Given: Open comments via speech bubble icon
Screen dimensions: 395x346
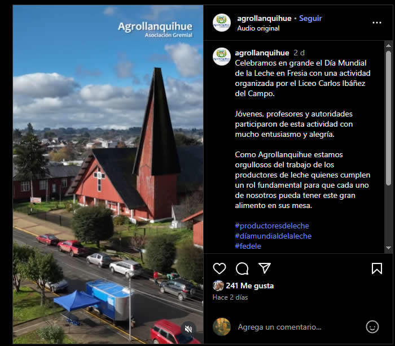Looking at the screenshot, I should (x=242, y=269).
